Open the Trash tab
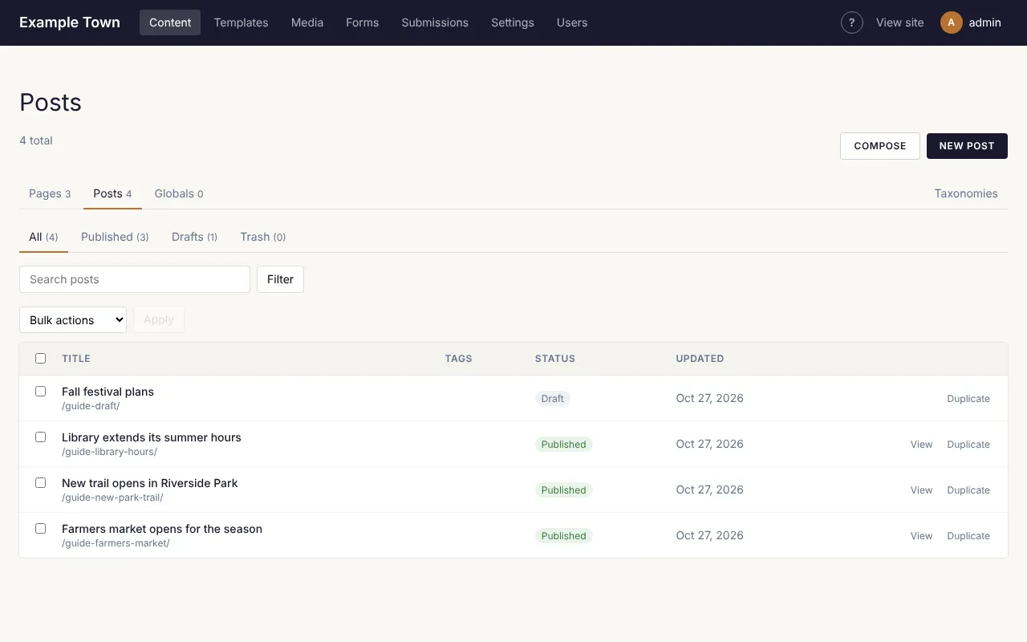The width and height of the screenshot is (1027, 642). point(263,237)
